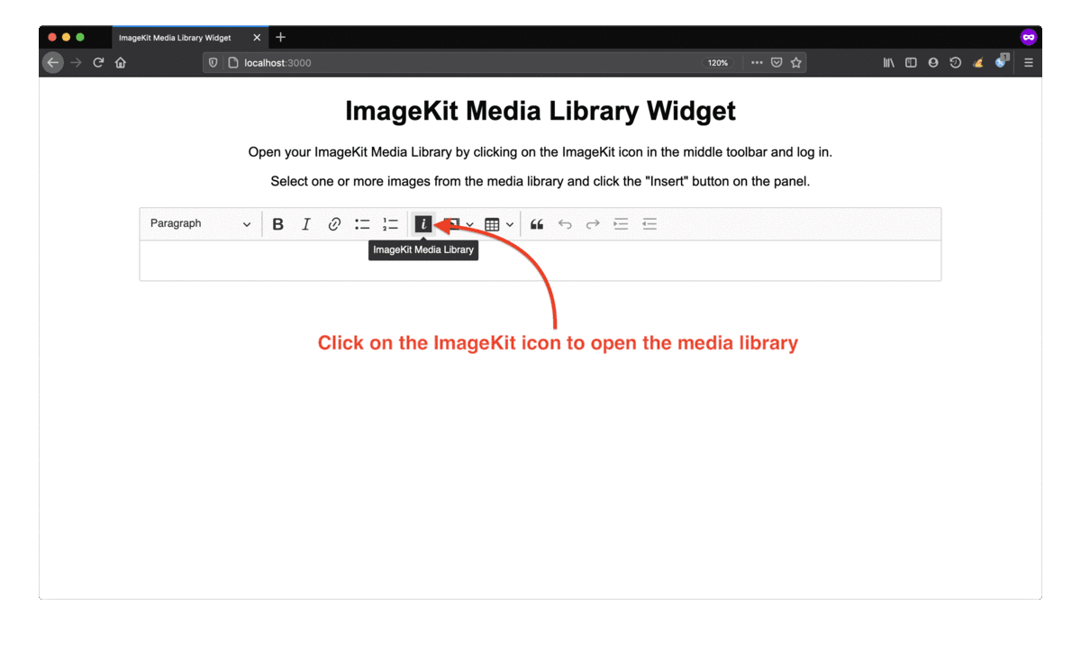Redo the last editor action

593,224
